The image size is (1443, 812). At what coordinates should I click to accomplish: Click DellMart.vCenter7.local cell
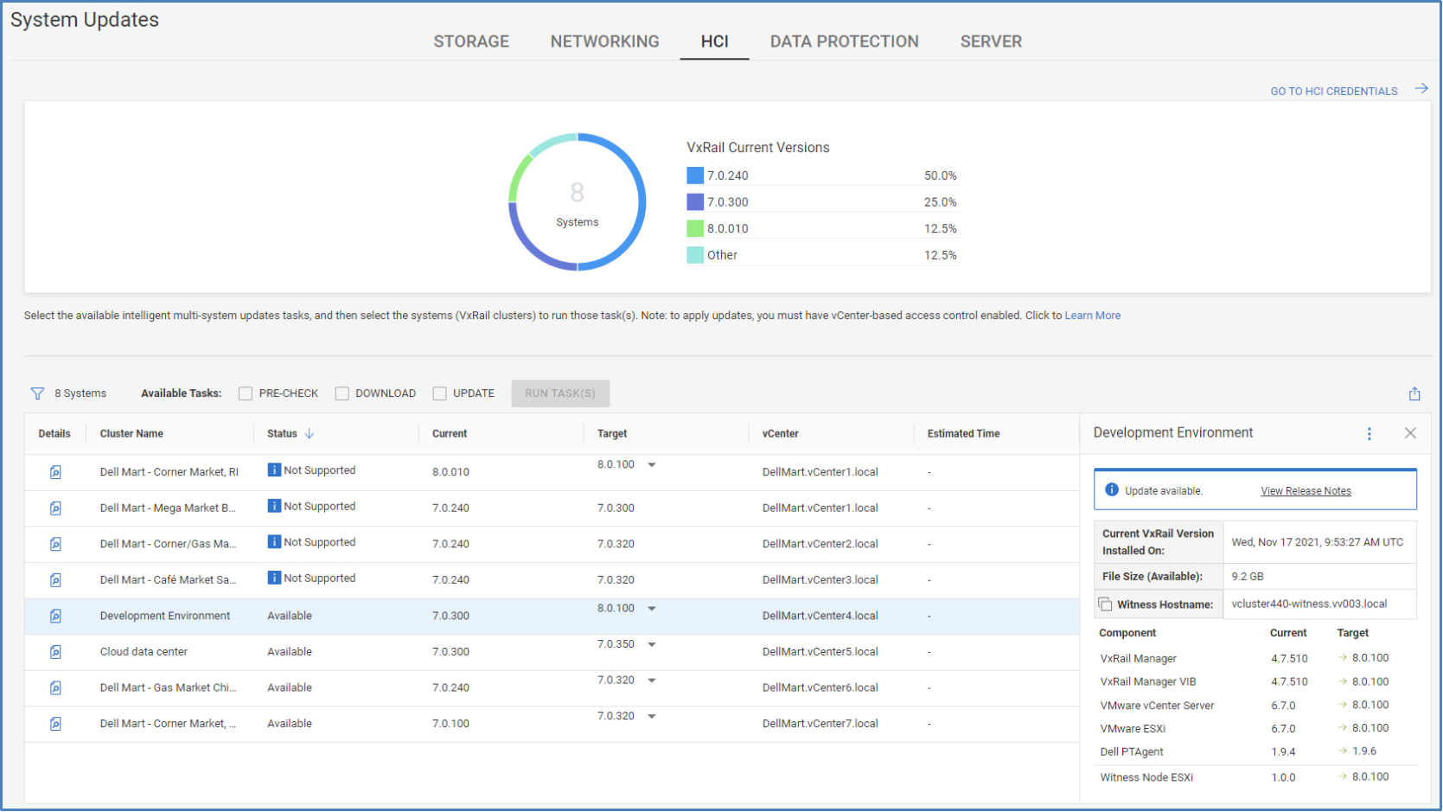click(820, 724)
